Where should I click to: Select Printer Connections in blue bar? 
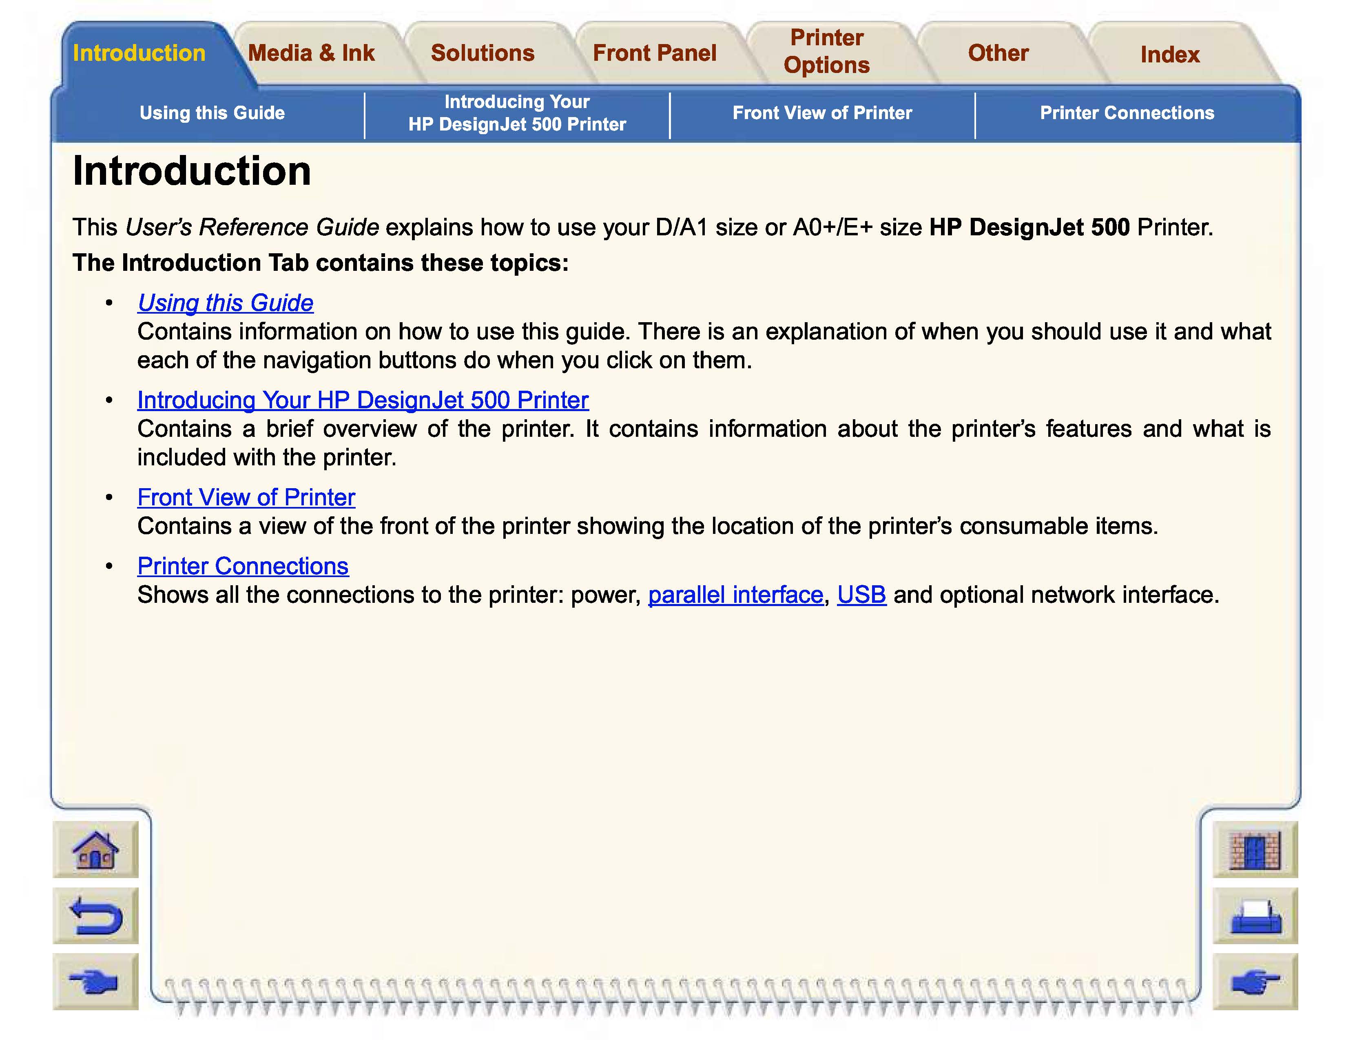pos(1127,113)
